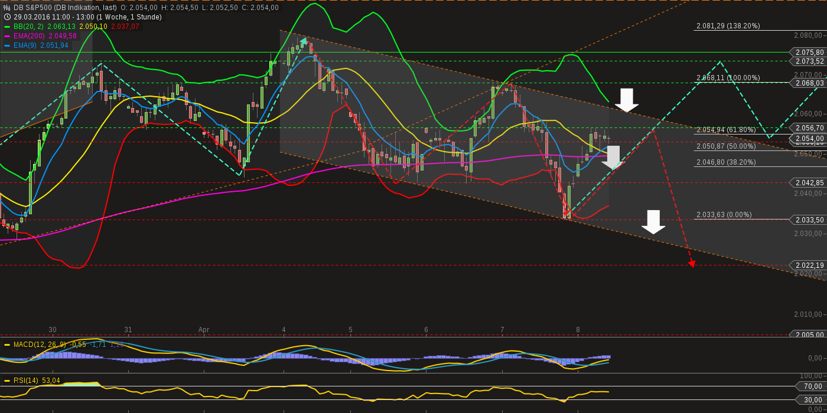
Task: Click price tag 2.073,52 on the axis
Action: (x=808, y=61)
